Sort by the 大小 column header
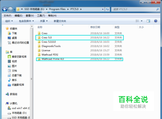Viewport: 162px width, 119px height. 141,27
